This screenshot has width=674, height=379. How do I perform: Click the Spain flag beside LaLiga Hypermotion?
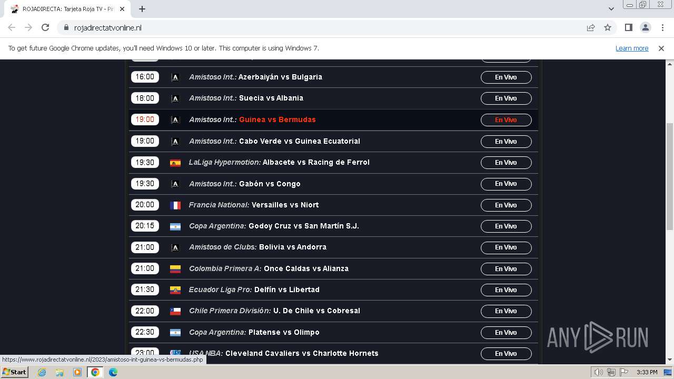tap(175, 163)
